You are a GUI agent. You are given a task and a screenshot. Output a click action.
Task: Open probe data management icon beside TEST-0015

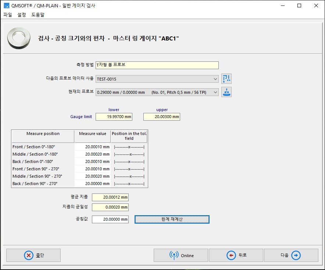(226, 79)
